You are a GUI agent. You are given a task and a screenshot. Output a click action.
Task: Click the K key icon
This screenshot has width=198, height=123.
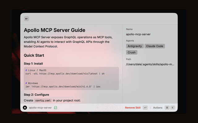point(172,108)
